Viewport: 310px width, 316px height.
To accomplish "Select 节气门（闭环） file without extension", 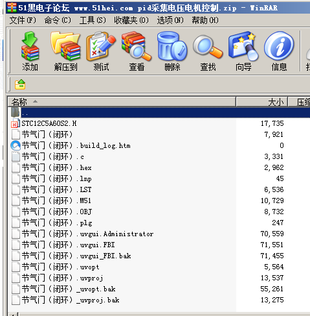I will [47, 134].
